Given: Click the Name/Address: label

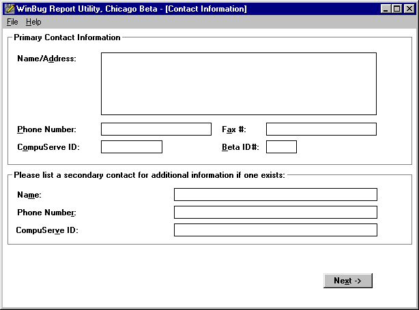Looking at the screenshot, I should click(47, 59).
